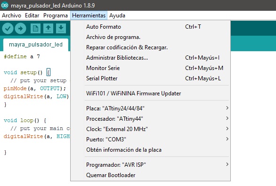Choose Monitor Serie from the menu

pyautogui.click(x=157, y=68)
